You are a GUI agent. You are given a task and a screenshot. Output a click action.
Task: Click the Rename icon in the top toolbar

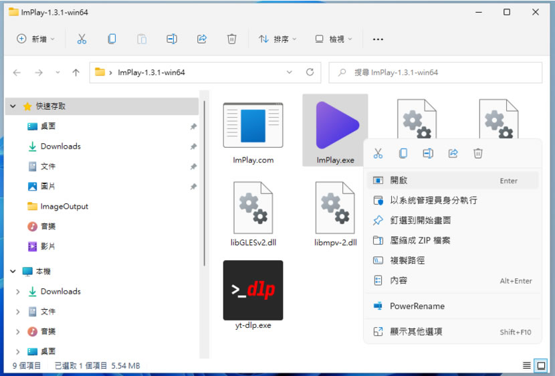(x=172, y=39)
